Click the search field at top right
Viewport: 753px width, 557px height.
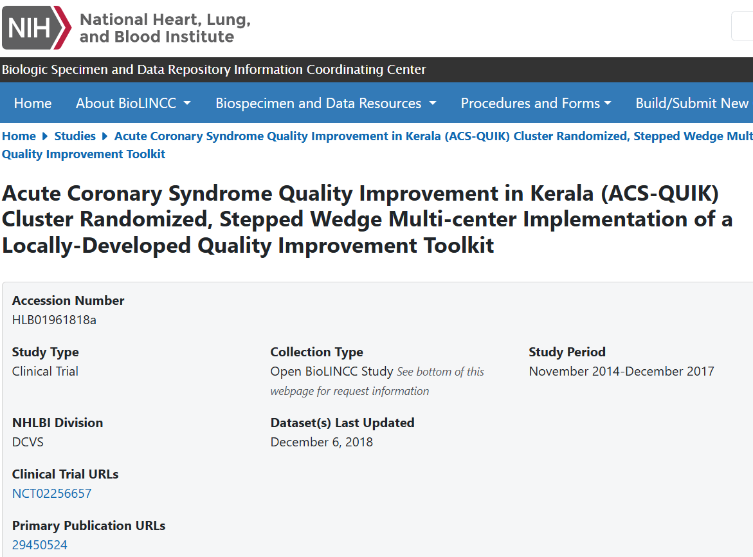[742, 26]
